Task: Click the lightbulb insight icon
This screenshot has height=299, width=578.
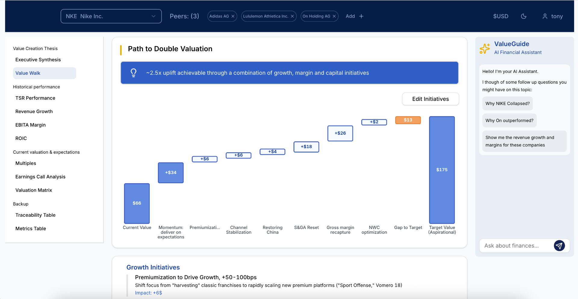Action: (133, 73)
